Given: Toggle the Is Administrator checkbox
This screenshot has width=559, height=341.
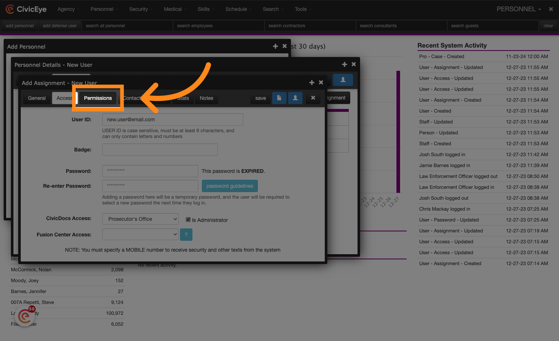Looking at the screenshot, I should click(x=188, y=220).
